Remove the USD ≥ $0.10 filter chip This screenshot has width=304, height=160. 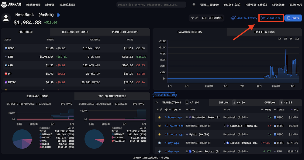tap(154, 95)
